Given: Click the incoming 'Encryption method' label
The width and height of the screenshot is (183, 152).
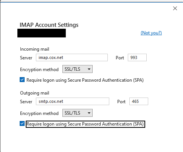Looking at the screenshot, I should 39,70.
